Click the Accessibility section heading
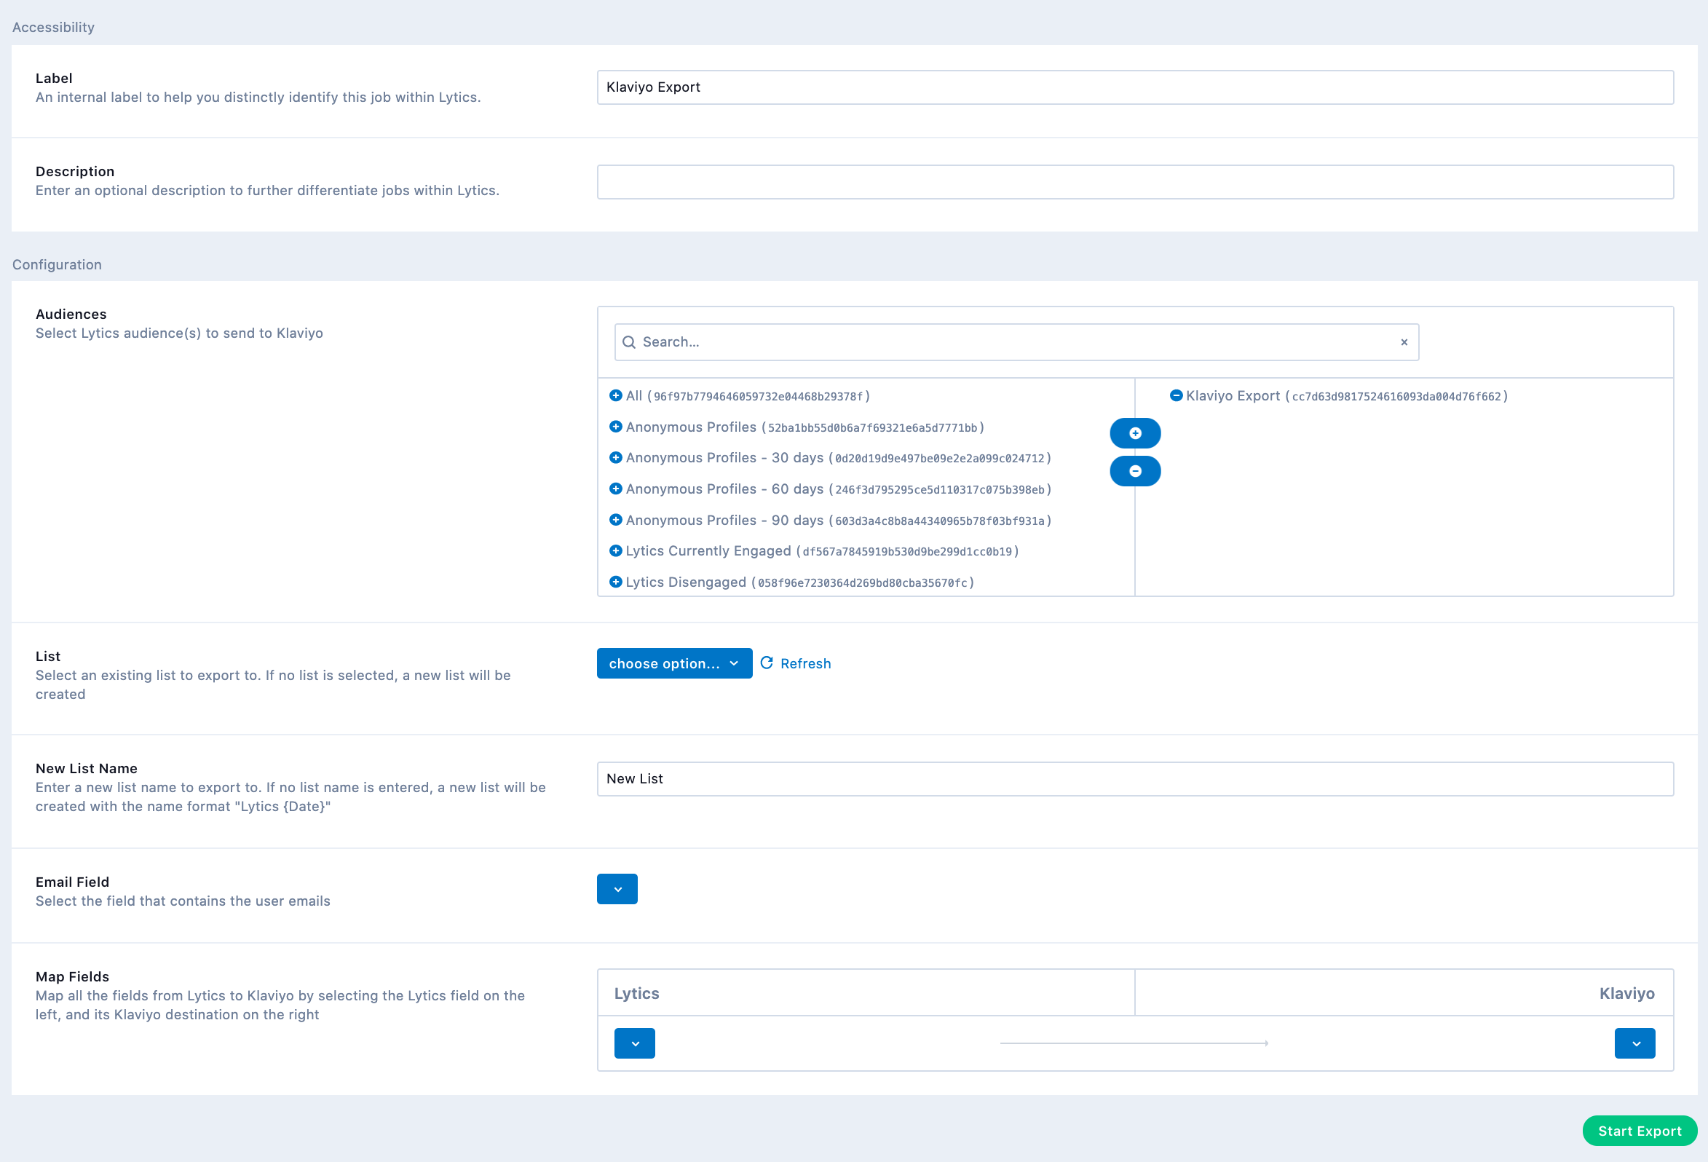1708x1162 pixels. [53, 27]
